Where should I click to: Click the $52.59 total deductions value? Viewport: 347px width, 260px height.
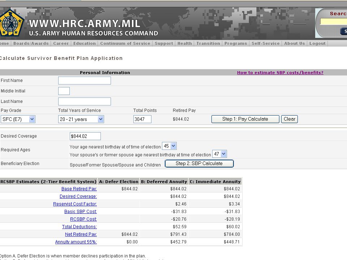pyautogui.click(x=180, y=227)
